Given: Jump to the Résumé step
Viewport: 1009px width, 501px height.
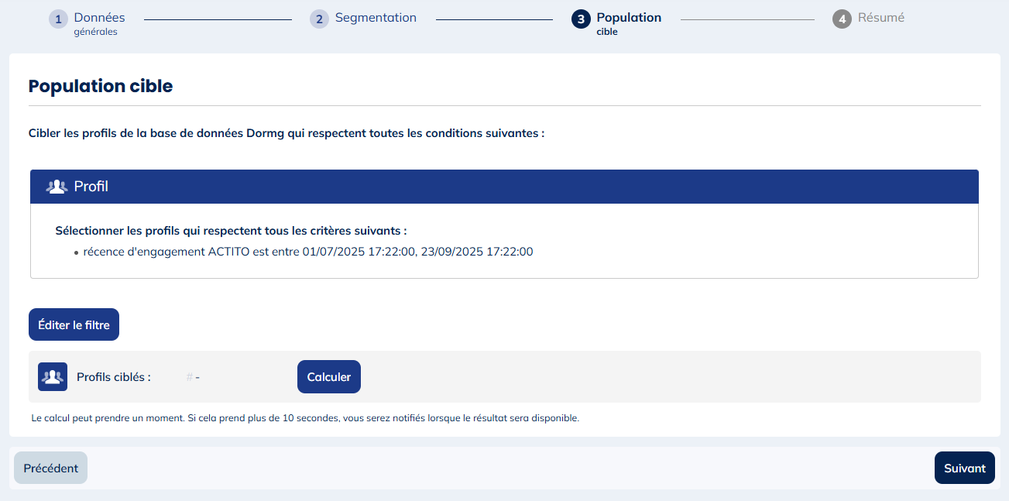Looking at the screenshot, I should tap(880, 18).
